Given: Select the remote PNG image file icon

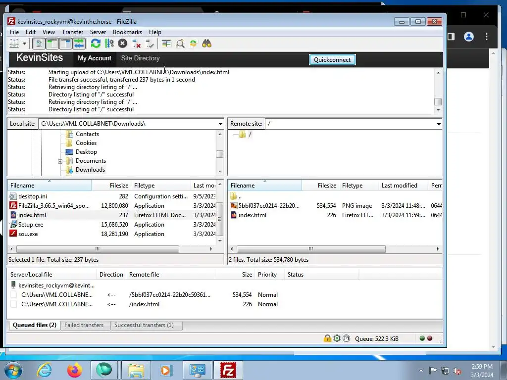Looking at the screenshot, I should pos(234,205).
